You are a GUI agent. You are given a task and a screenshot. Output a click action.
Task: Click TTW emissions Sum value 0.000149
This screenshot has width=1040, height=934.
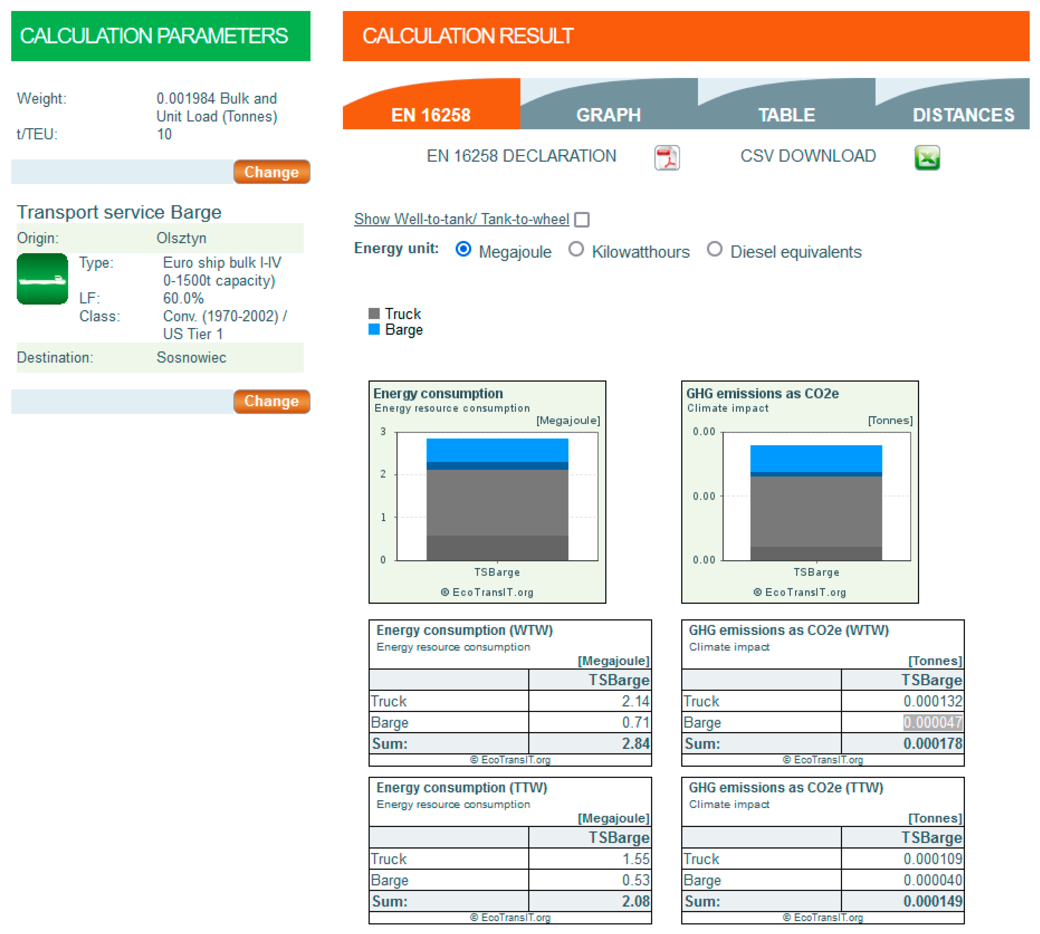933,901
